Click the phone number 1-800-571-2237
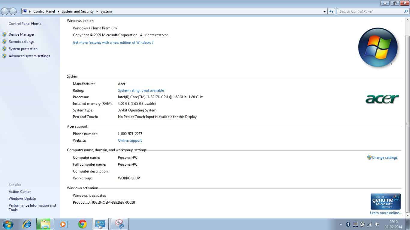 (130, 134)
